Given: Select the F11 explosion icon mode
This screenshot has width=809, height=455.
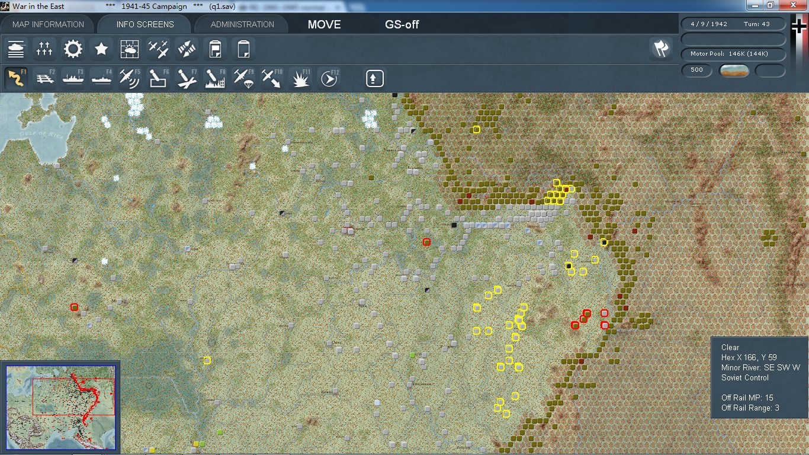Looking at the screenshot, I should click(x=300, y=78).
